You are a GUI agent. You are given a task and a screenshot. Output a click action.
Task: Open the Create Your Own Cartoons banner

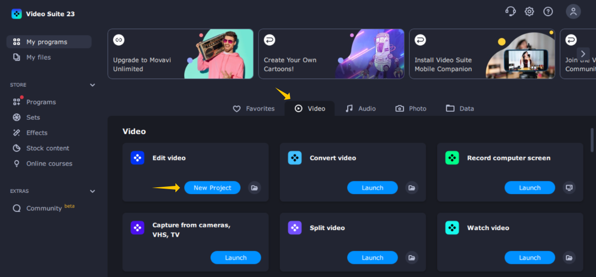pyautogui.click(x=331, y=54)
